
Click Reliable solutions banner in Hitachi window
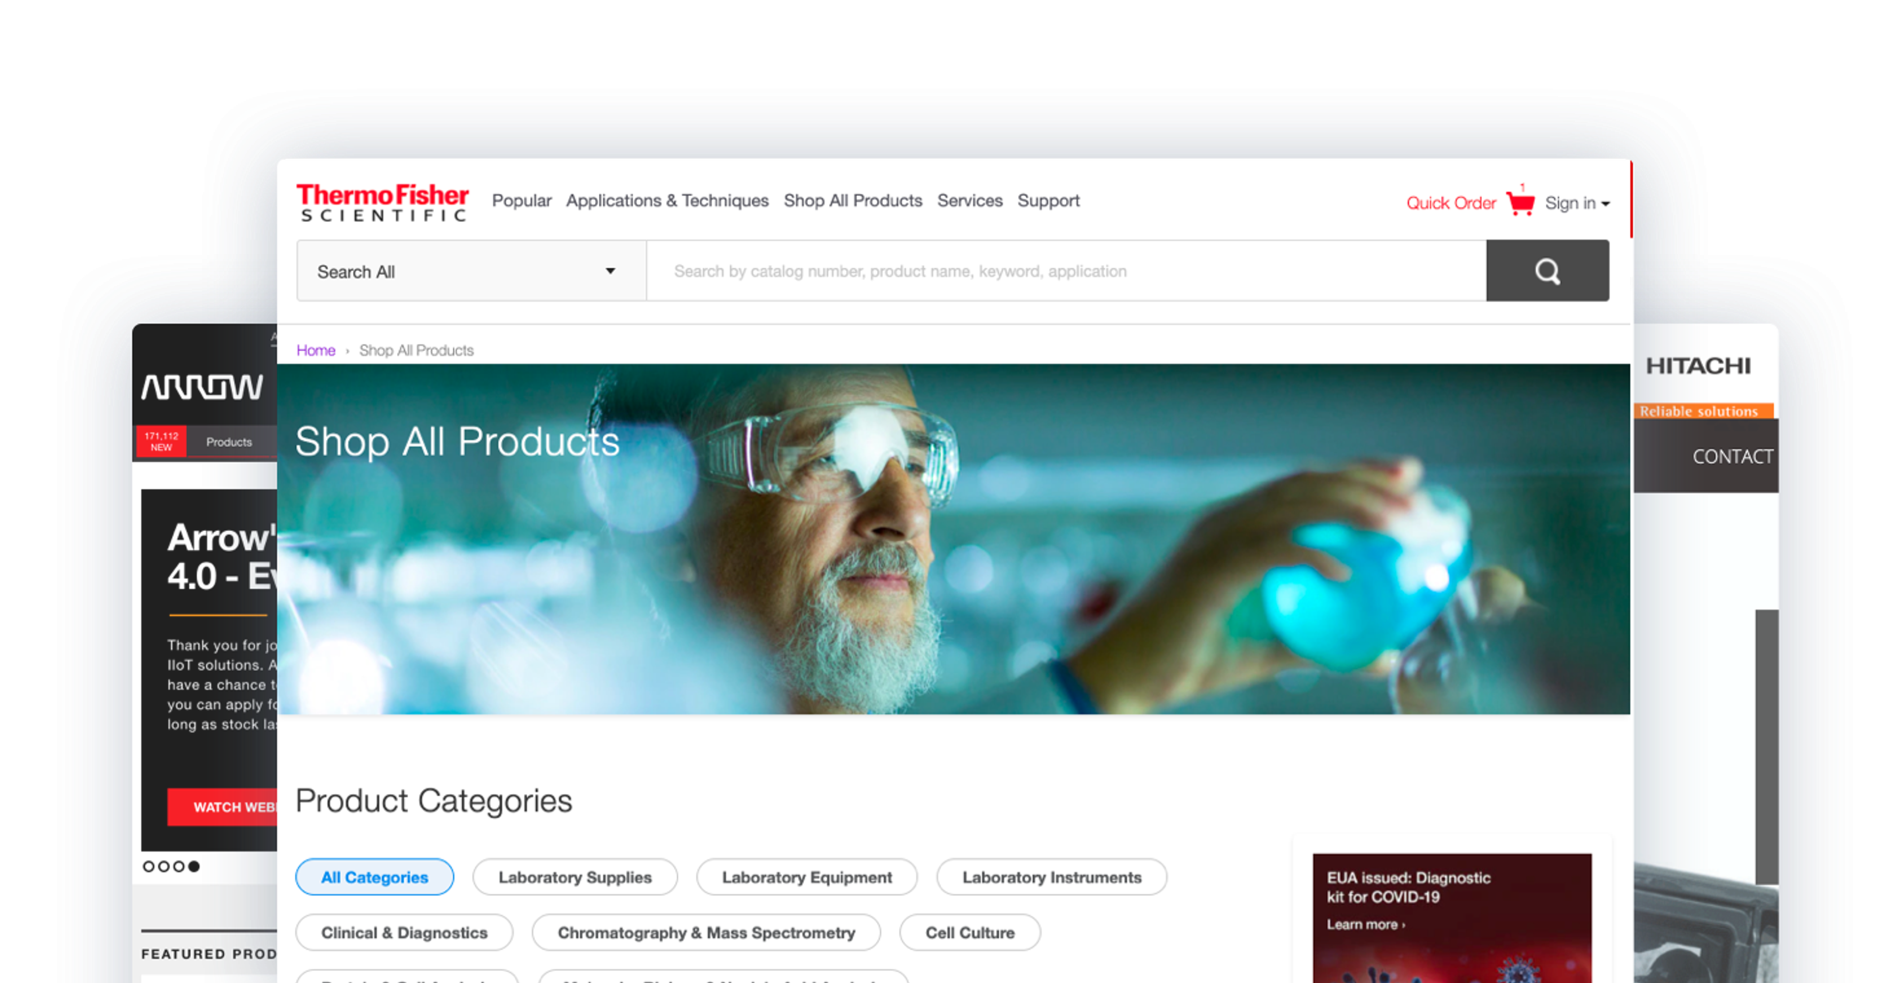pos(1704,411)
